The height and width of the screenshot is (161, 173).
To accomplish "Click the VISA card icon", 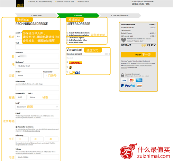I will [124, 80].
